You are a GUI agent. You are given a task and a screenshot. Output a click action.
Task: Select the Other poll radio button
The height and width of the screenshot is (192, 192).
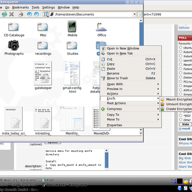pos(180,120)
